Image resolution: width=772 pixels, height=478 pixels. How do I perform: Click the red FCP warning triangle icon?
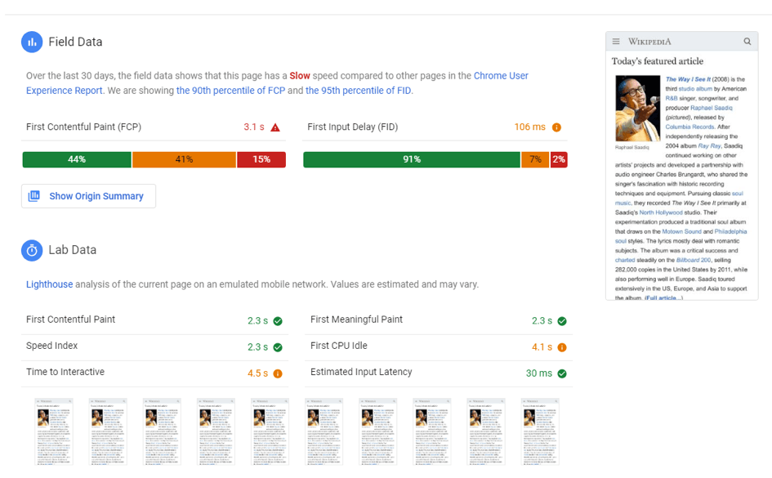pos(275,127)
